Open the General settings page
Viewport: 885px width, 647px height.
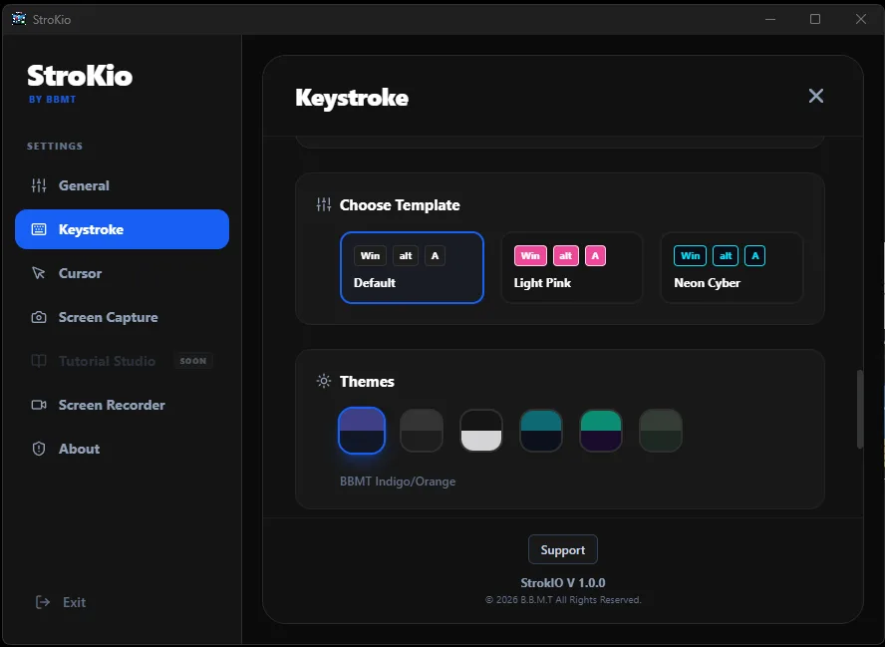[x=122, y=185]
